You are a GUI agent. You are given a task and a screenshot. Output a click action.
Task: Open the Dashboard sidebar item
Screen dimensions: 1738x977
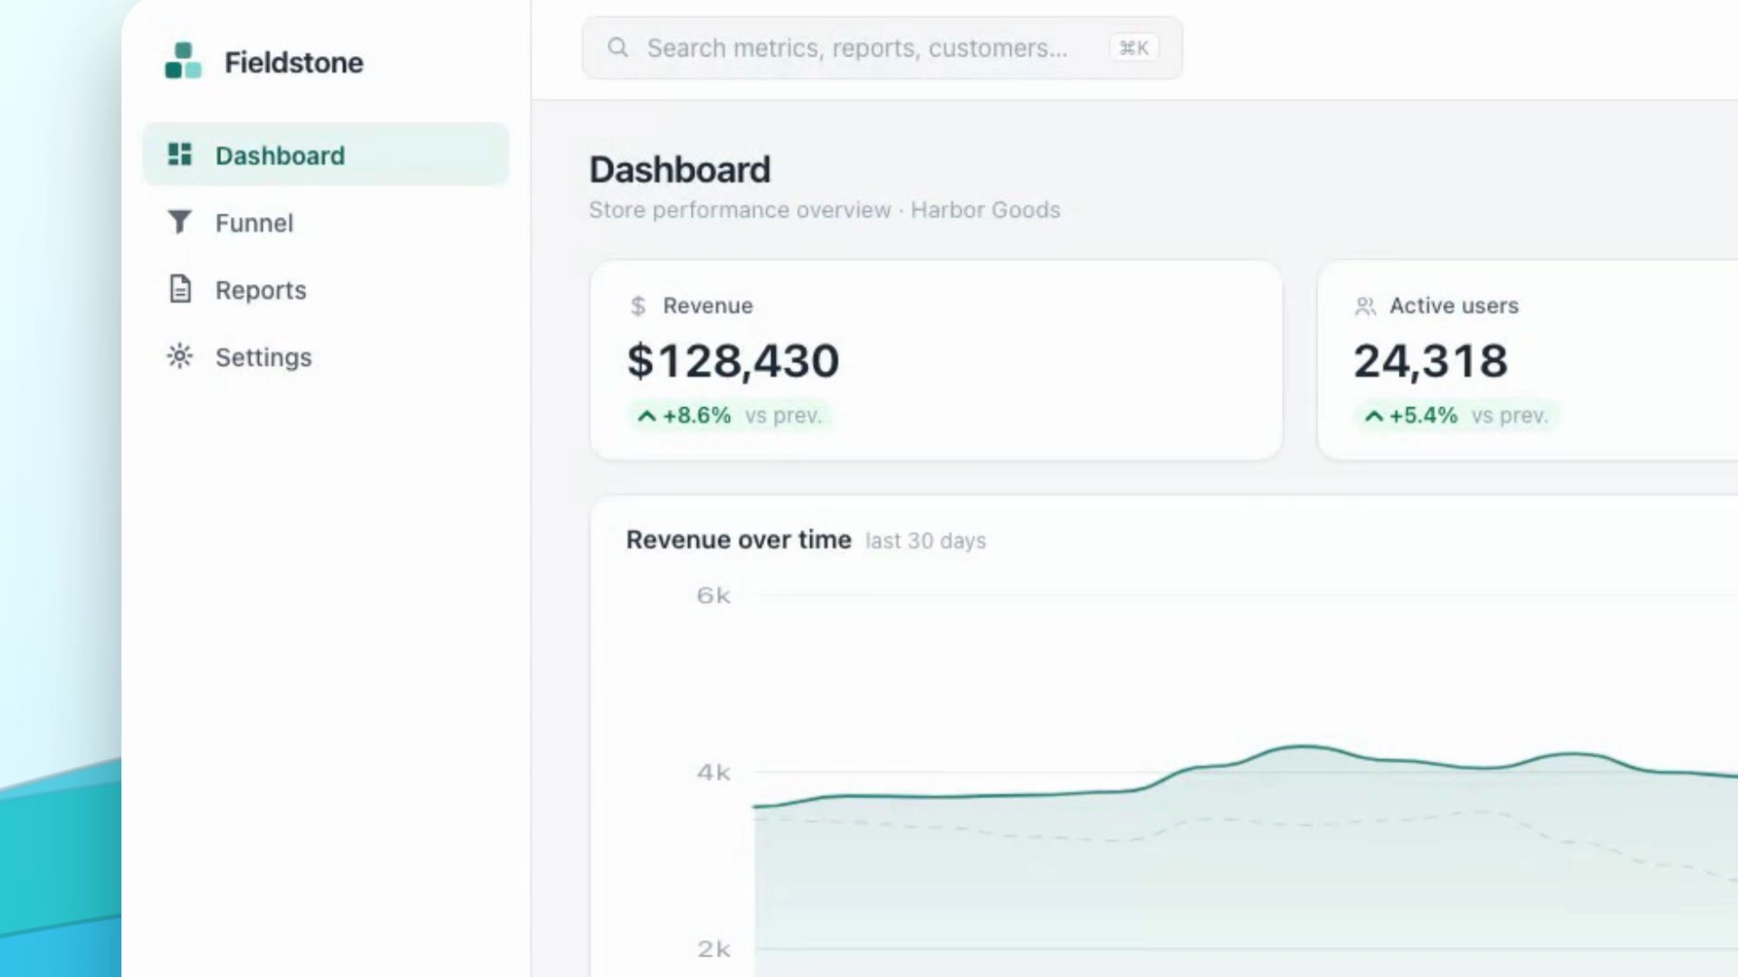(x=326, y=155)
